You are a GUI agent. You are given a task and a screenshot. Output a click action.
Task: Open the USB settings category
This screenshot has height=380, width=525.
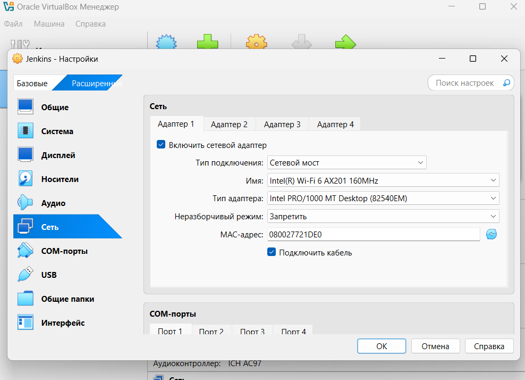pos(67,275)
